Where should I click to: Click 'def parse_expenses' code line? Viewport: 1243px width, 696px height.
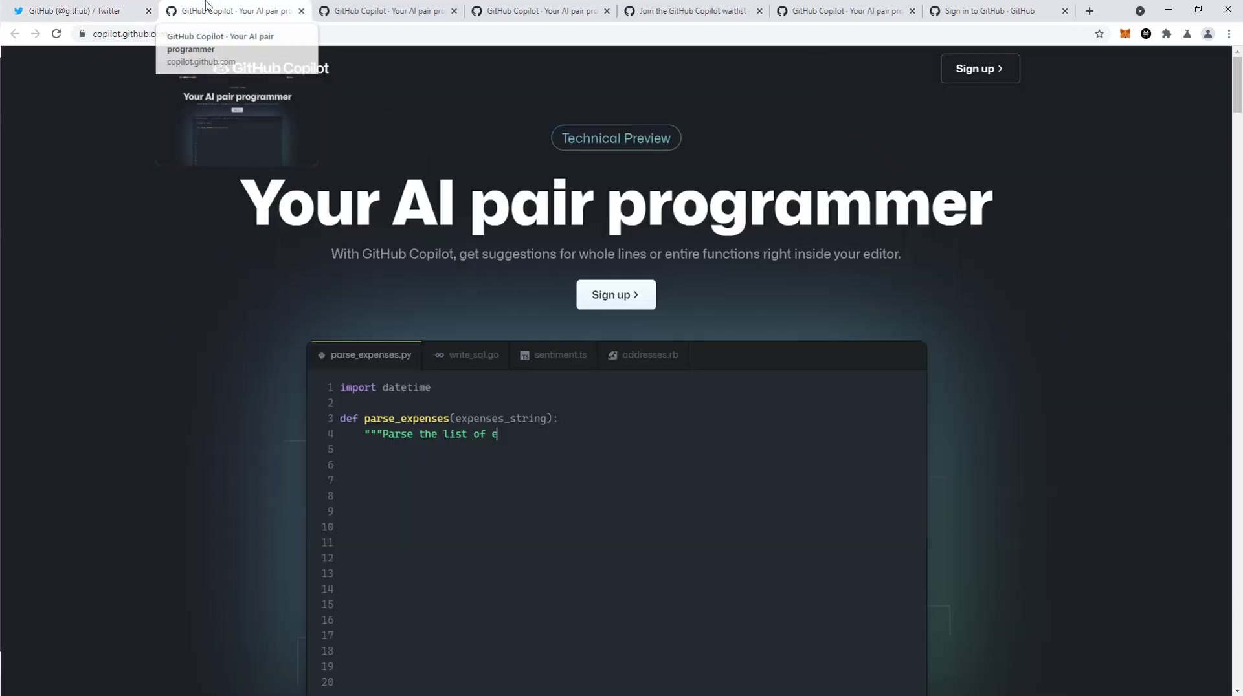tap(449, 419)
